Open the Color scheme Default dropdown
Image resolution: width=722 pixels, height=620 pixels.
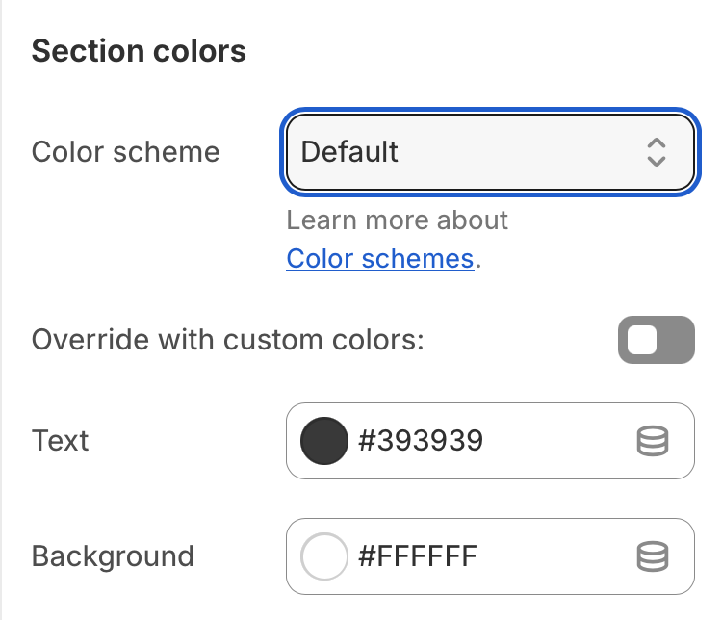490,152
